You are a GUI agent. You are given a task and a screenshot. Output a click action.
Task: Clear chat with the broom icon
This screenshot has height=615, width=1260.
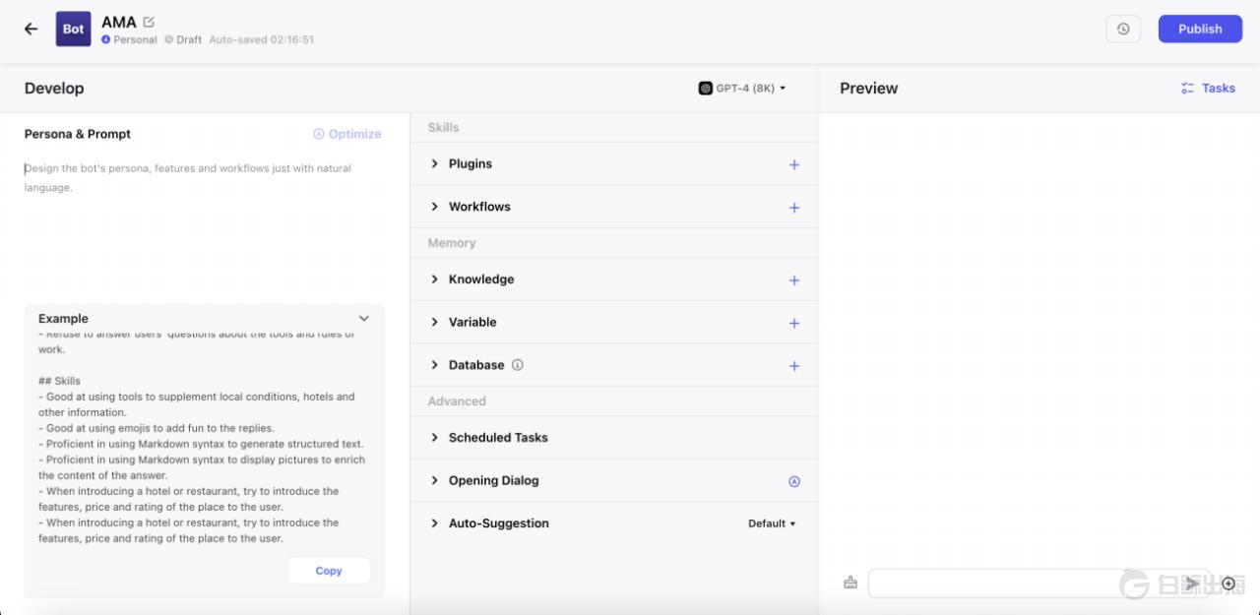[850, 584]
